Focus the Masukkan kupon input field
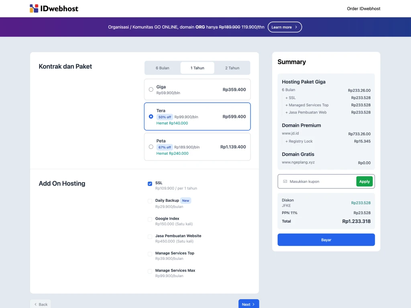 (x=320, y=182)
